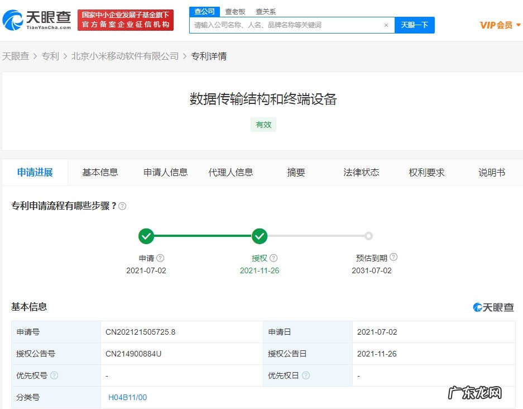
Task: Click the gray 预估到期 timeline node
Action: 368,236
